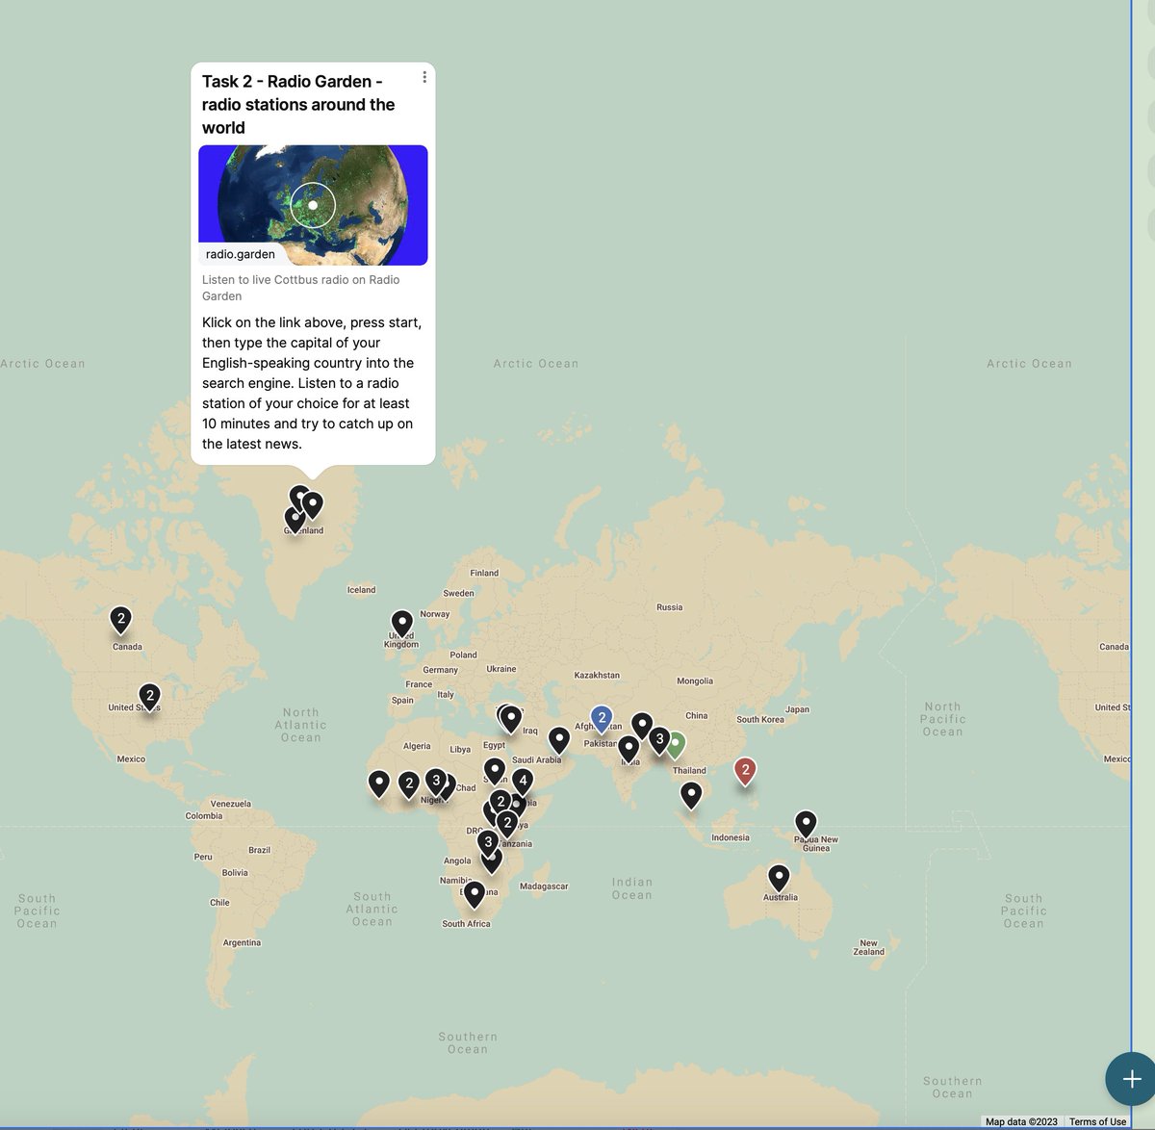Click the instructions text starting 'Klick on the link'
The image size is (1155, 1130).
[x=312, y=383]
